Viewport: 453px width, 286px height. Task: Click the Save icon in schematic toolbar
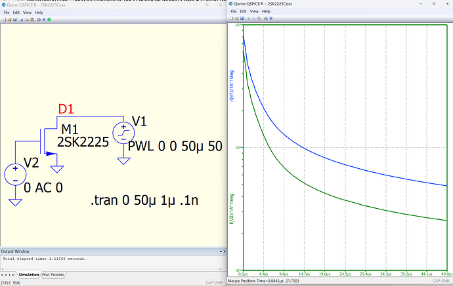coord(16,19)
